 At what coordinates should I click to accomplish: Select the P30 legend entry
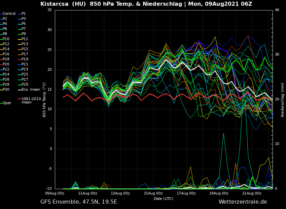(6, 90)
